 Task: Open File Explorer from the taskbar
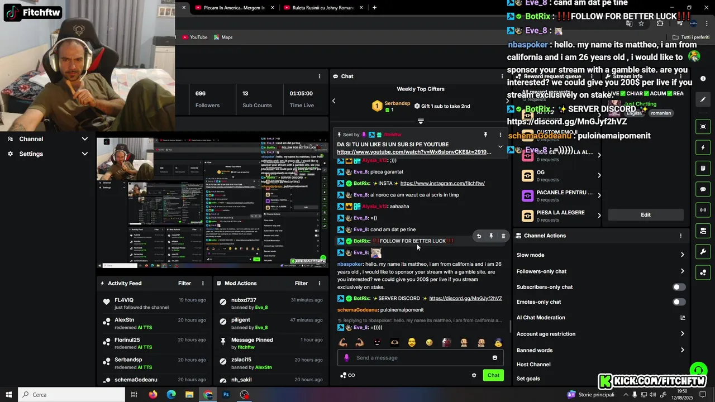189,395
